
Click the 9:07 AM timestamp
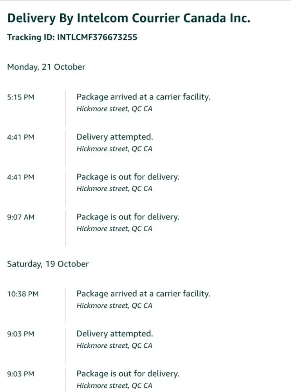pyautogui.click(x=21, y=217)
